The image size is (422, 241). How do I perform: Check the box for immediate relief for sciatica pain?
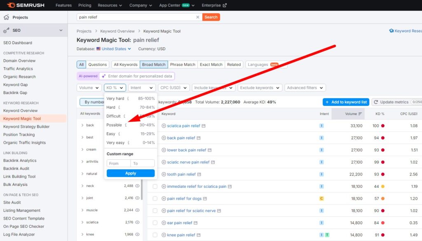point(155,186)
